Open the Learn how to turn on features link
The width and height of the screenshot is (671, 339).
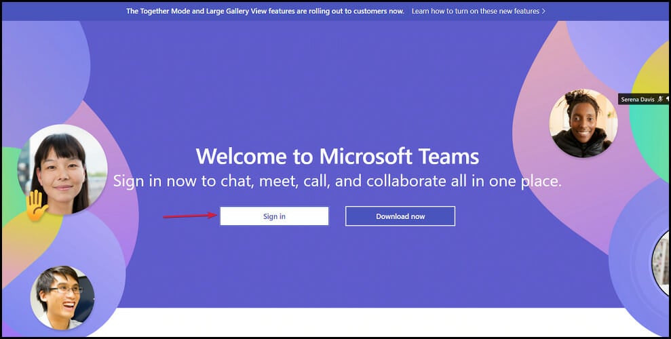coord(478,11)
